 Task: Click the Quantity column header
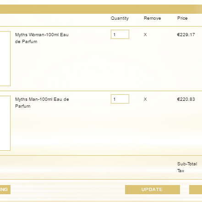coord(120,18)
